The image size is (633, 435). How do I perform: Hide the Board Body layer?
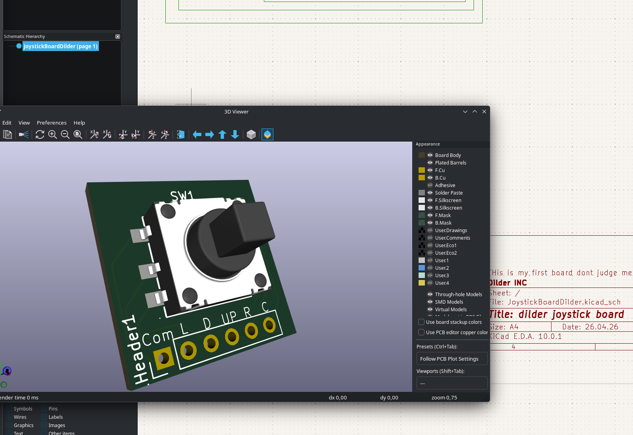tap(430, 155)
